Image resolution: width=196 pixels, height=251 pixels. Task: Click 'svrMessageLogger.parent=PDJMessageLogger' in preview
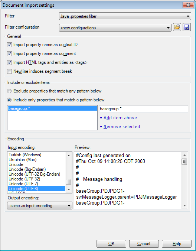pos(127,197)
